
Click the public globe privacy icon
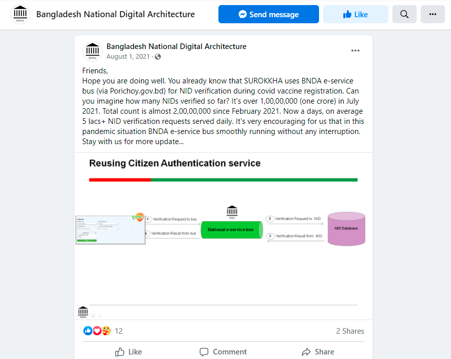[158, 57]
